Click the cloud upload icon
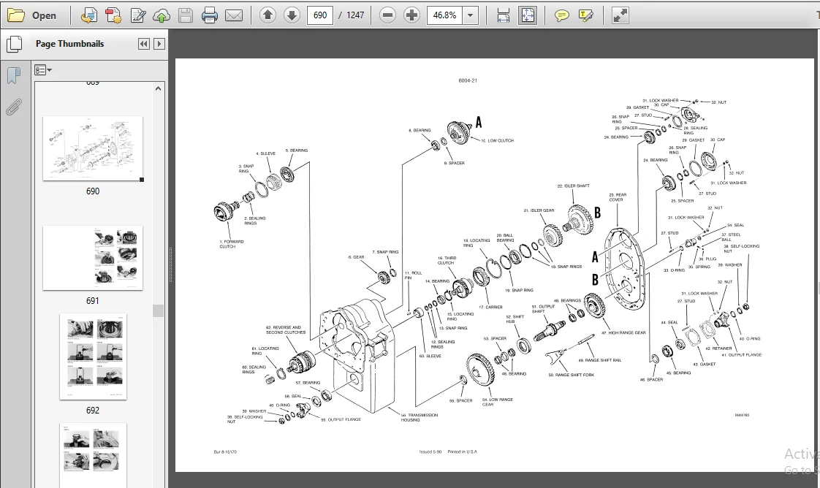This screenshot has width=820, height=488. tap(161, 15)
